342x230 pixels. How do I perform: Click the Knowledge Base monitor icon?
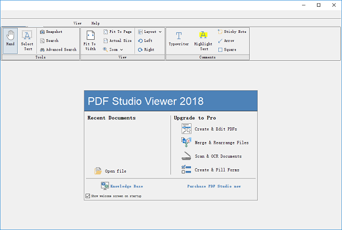[105, 186]
